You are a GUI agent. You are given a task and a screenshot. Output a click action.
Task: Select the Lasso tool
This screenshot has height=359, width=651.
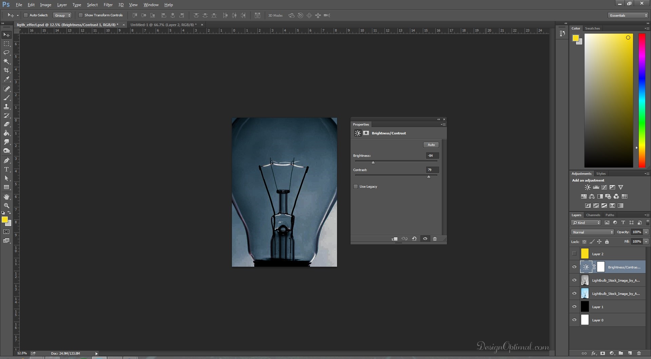[6, 53]
